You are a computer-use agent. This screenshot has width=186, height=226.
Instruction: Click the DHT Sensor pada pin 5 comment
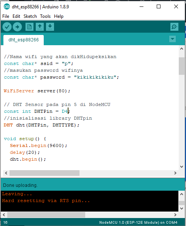point(57,104)
